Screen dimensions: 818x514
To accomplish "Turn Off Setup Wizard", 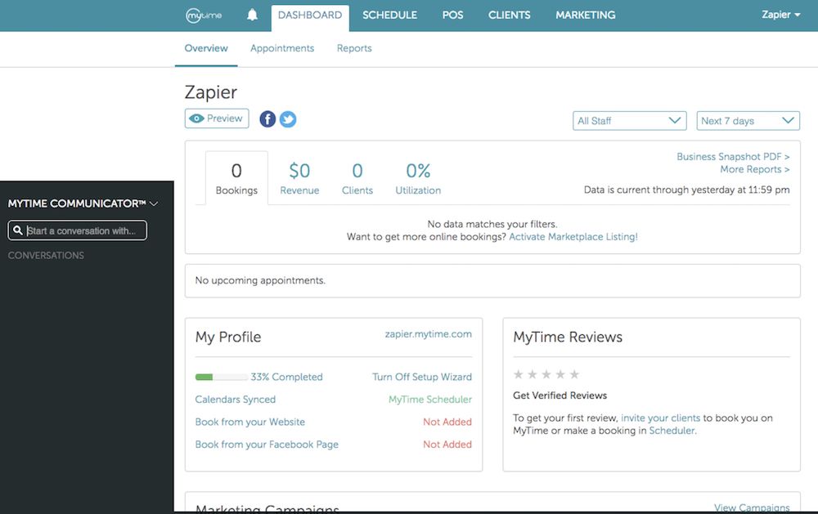I will point(421,377).
